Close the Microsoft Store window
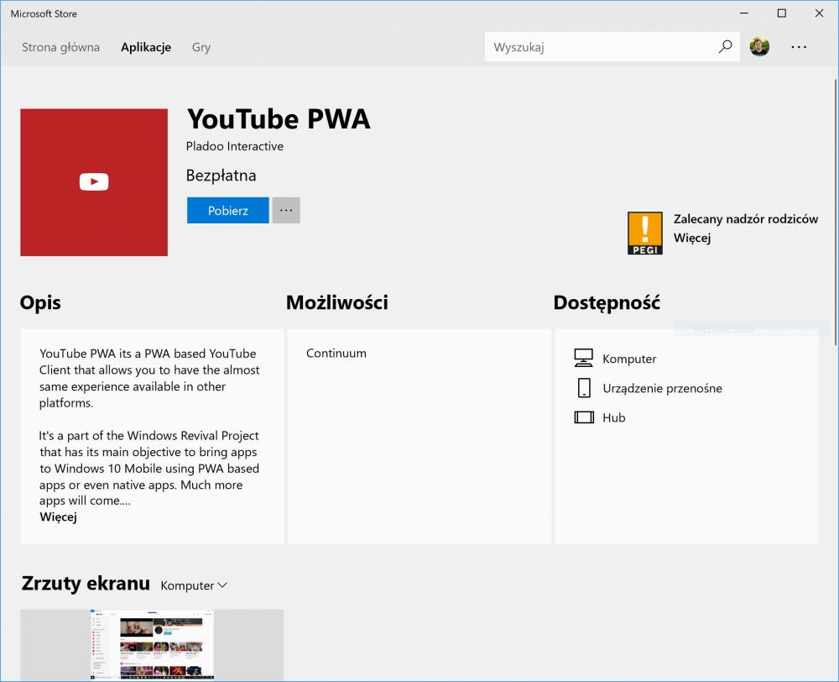The width and height of the screenshot is (839, 682). (819, 13)
